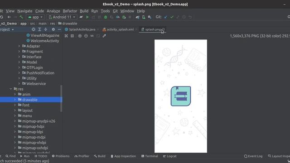The height and width of the screenshot is (163, 290).
Task: Click Sync Project with Gradle icon
Action: click(137, 17)
